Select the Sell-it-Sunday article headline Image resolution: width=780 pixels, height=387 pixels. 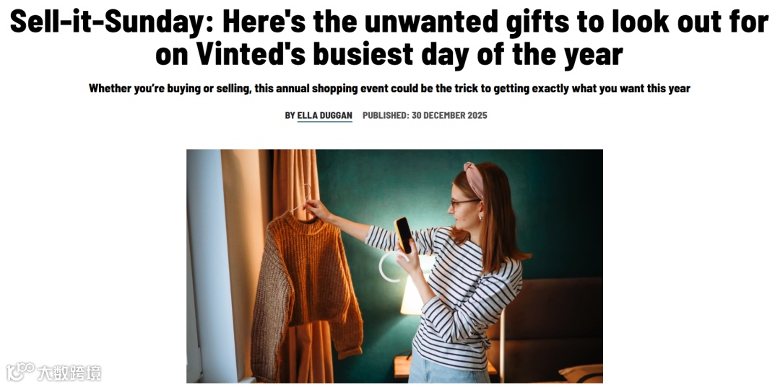(x=389, y=37)
